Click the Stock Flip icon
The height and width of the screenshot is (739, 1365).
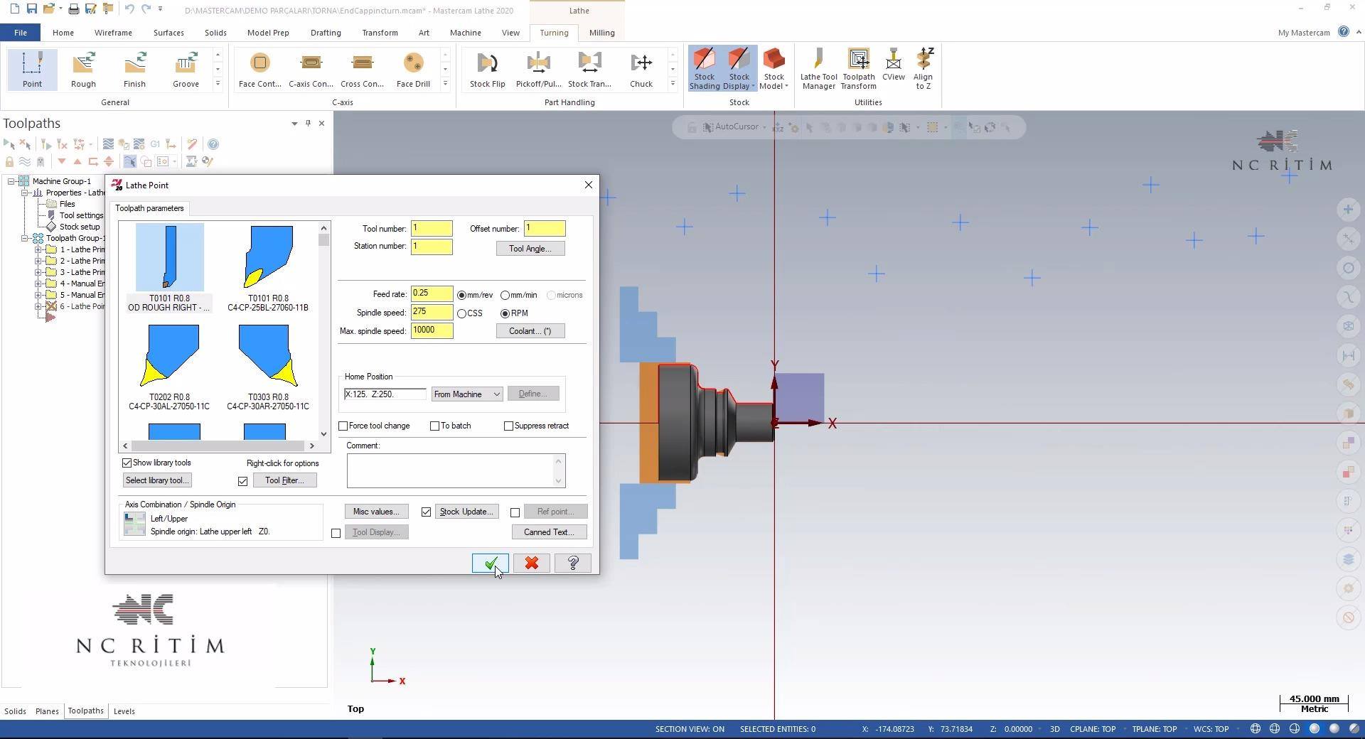pyautogui.click(x=488, y=69)
